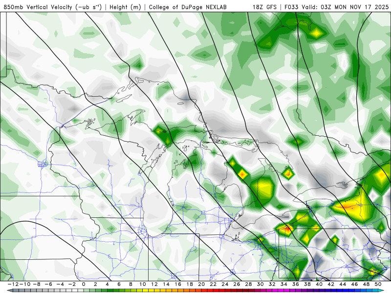Click the '16' color scale label

(x=178, y=284)
